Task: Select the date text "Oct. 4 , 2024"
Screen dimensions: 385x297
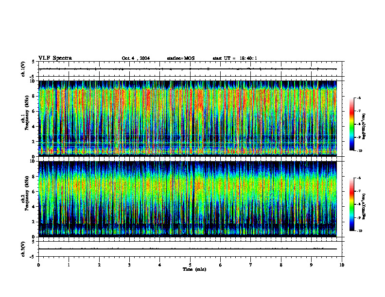Action: (136, 58)
